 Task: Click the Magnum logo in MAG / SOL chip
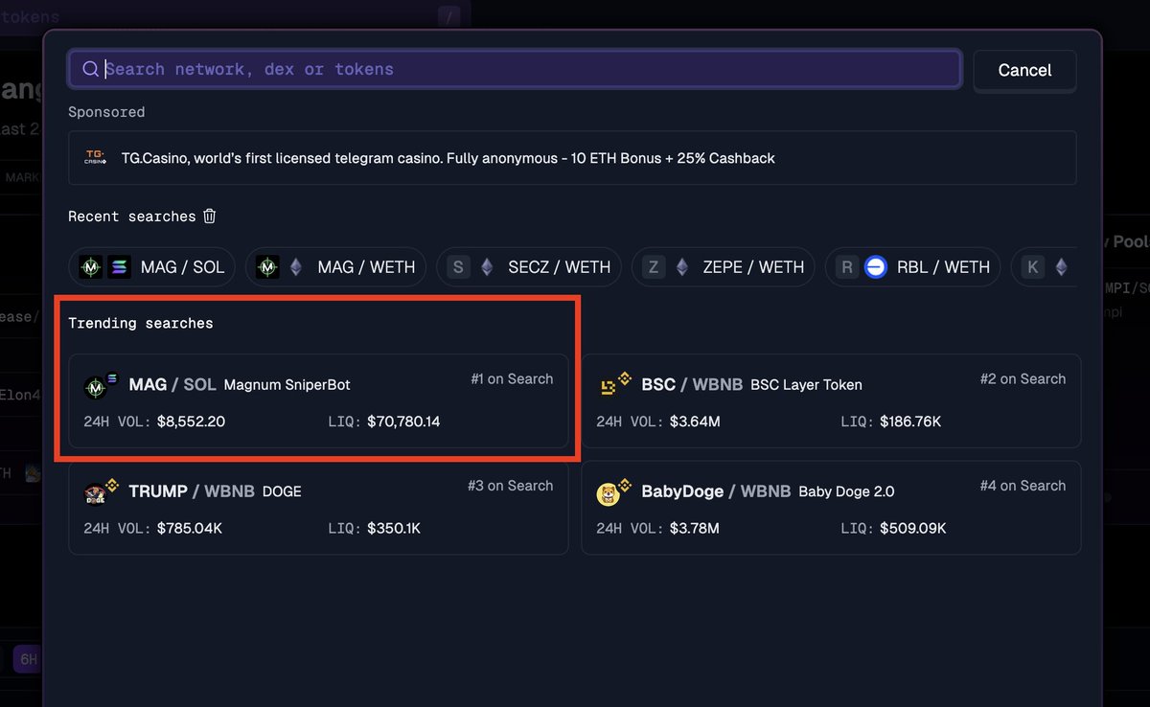91,267
